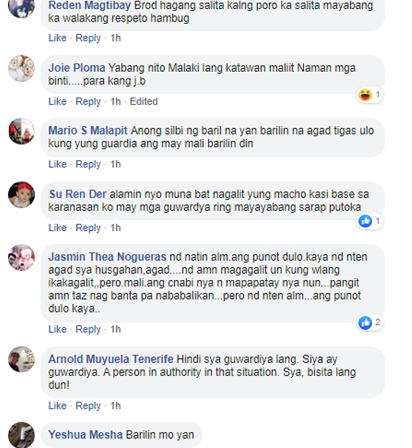
Task: Open Yeshua Mesha's avatar
Action: (x=21, y=435)
